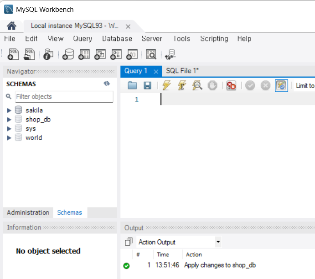Select the Local instance MySQL93 connection tab

(74, 26)
